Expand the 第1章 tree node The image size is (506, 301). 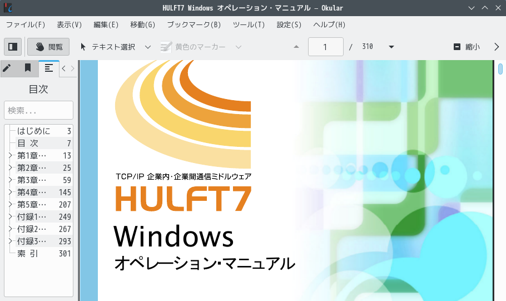click(x=11, y=155)
